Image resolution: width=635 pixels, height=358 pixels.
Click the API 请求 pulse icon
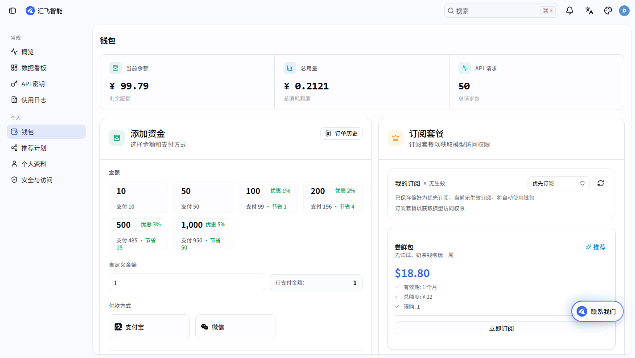click(x=465, y=68)
